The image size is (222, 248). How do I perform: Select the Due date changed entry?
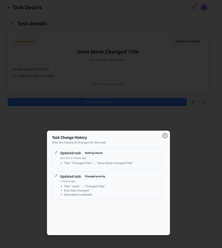point(76,190)
